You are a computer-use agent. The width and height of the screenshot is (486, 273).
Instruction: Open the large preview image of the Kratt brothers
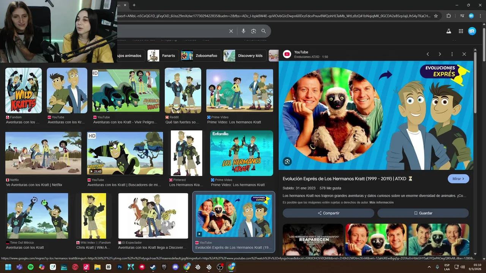376,115
